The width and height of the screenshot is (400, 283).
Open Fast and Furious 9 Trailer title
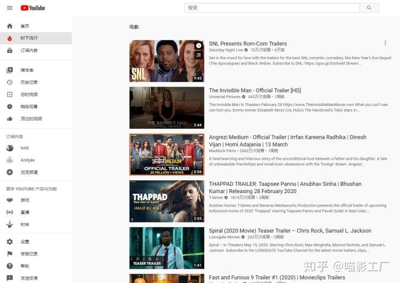coord(277,277)
